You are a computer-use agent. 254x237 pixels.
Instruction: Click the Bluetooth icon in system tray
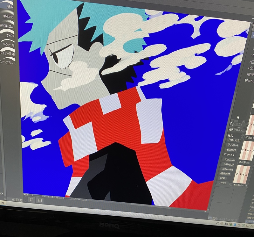[x=235, y=225]
